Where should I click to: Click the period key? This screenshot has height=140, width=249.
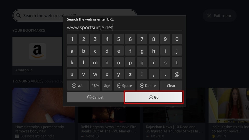165,74
